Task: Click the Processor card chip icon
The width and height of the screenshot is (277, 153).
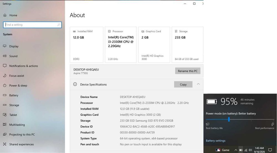Action: point(109,31)
